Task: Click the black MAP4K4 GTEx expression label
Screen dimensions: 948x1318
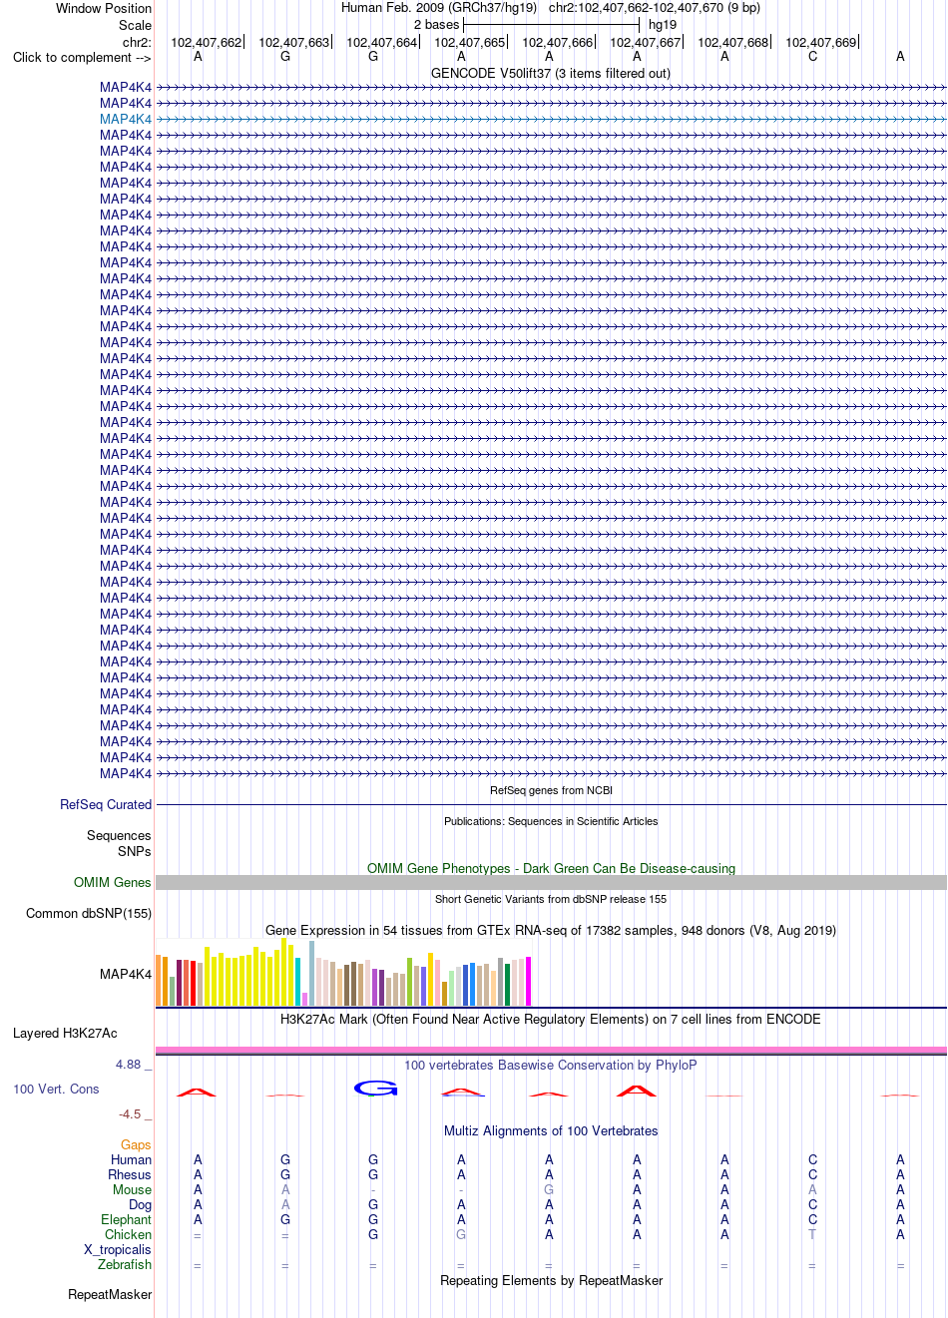Action: pyautogui.click(x=126, y=974)
